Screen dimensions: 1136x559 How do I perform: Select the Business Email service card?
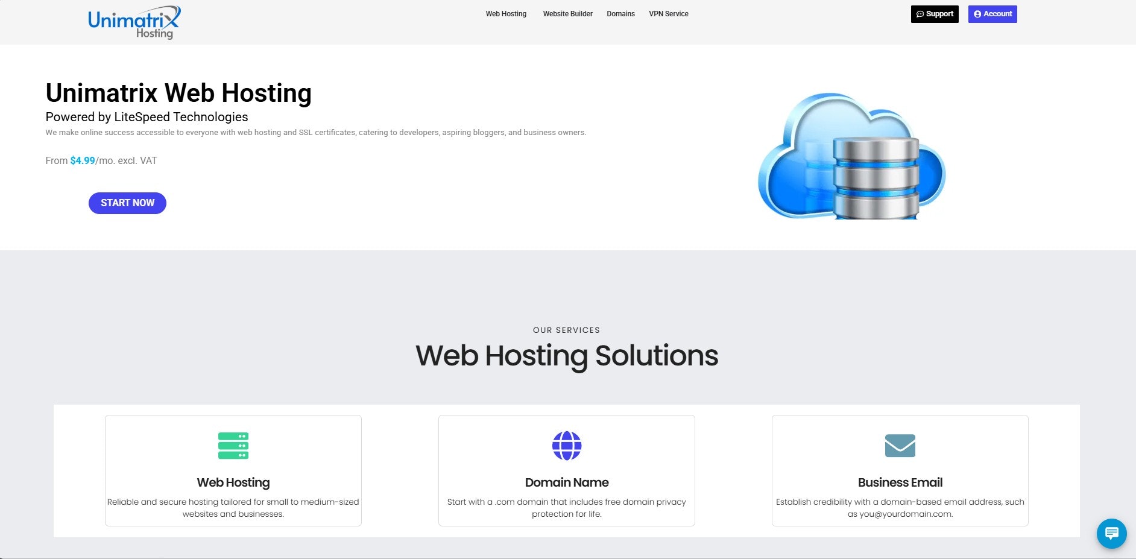[x=900, y=470]
